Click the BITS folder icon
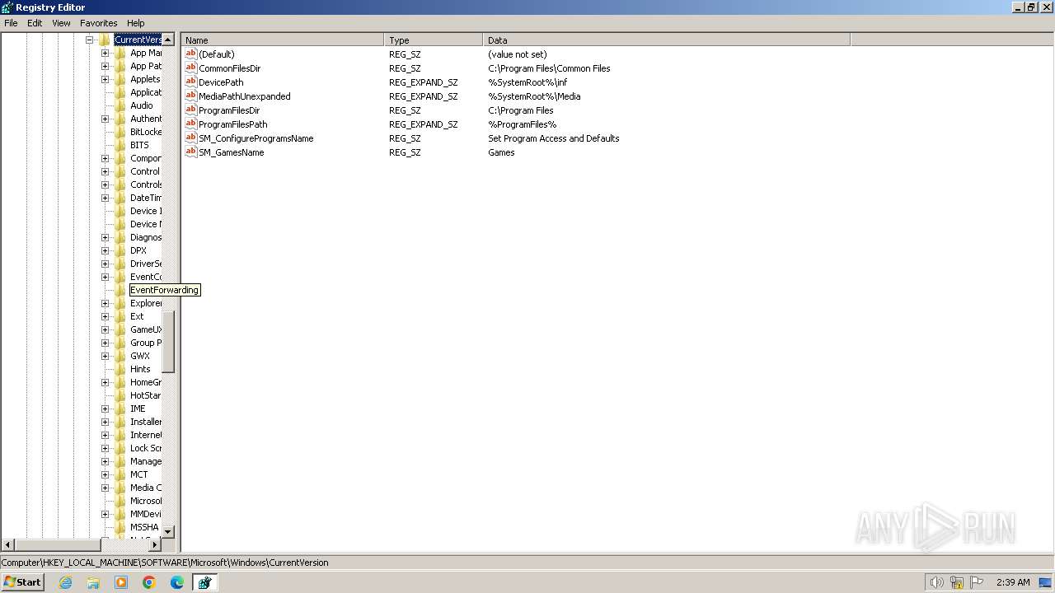Image resolution: width=1055 pixels, height=593 pixels. (120, 145)
